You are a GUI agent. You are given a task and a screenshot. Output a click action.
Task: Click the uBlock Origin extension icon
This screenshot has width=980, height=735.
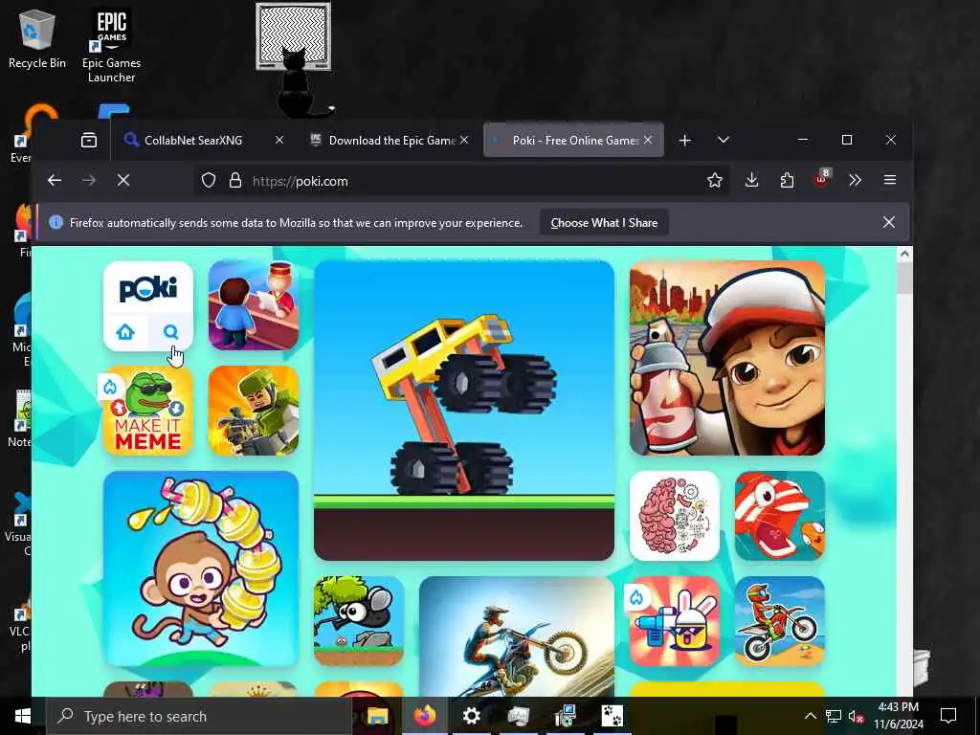coord(821,179)
